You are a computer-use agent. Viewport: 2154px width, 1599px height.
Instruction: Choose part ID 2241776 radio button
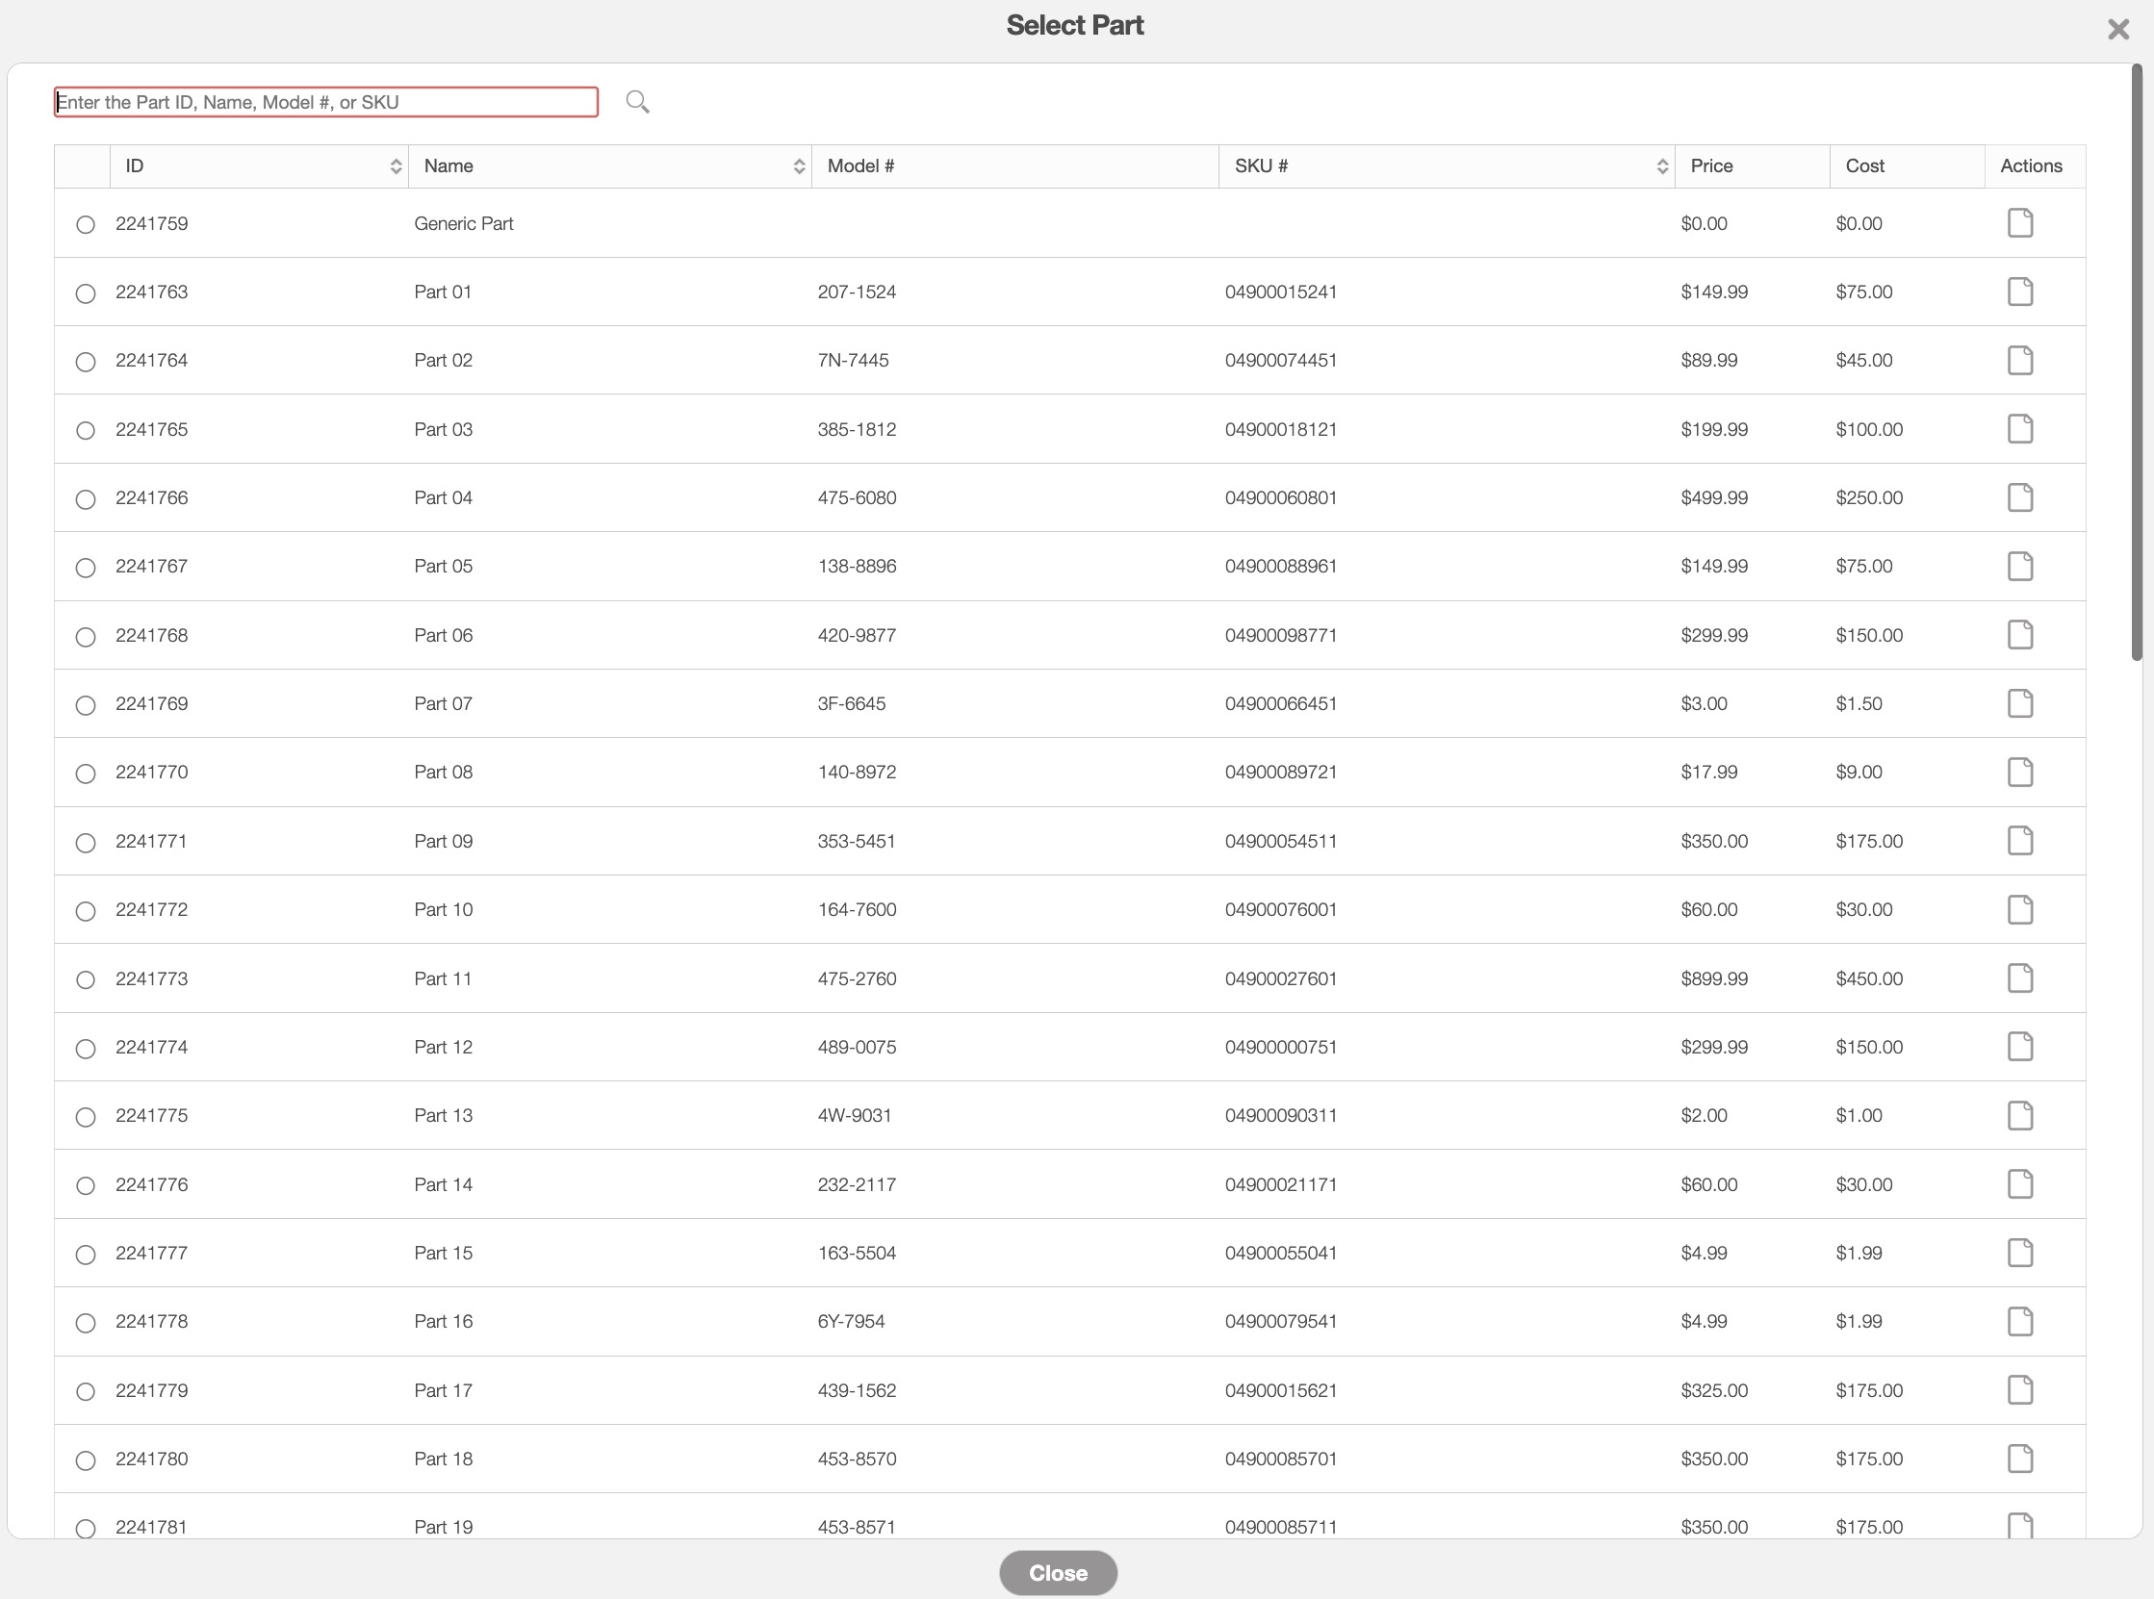[x=86, y=1185]
